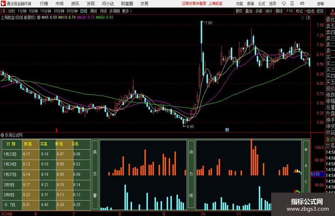The height and width of the screenshot is (216, 335).
Task: Switch to 15分钟 period tab
Action: click(x=45, y=11)
